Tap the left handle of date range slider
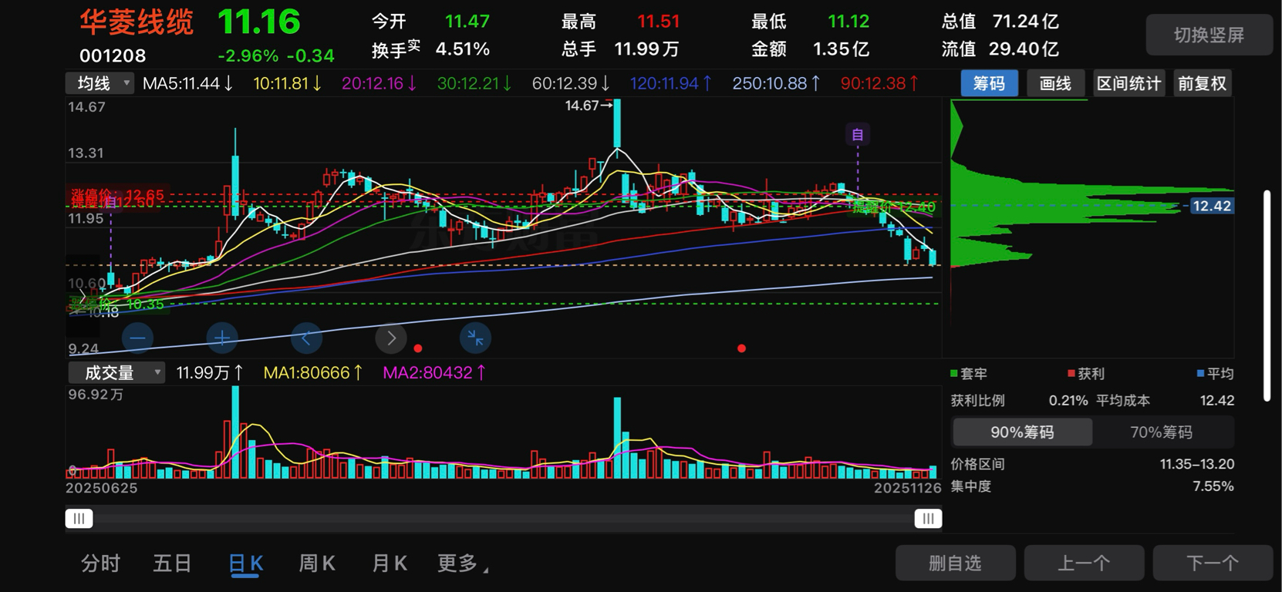The image size is (1282, 592). pos(79,519)
